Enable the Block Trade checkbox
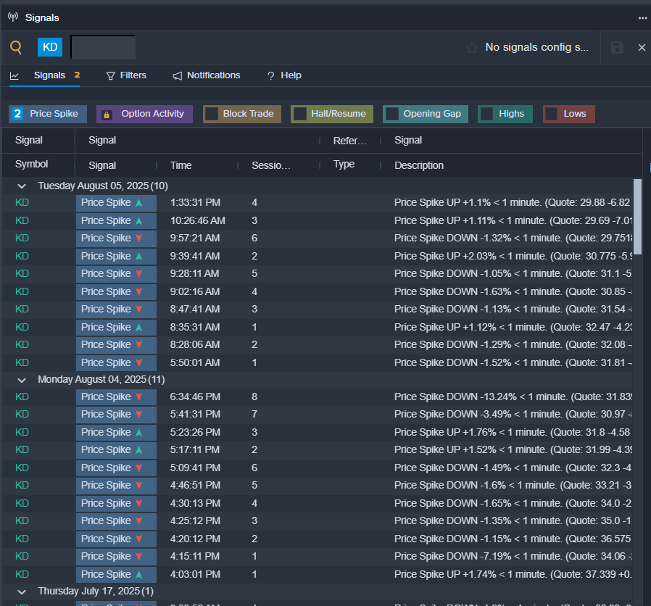The width and height of the screenshot is (651, 606). [212, 114]
